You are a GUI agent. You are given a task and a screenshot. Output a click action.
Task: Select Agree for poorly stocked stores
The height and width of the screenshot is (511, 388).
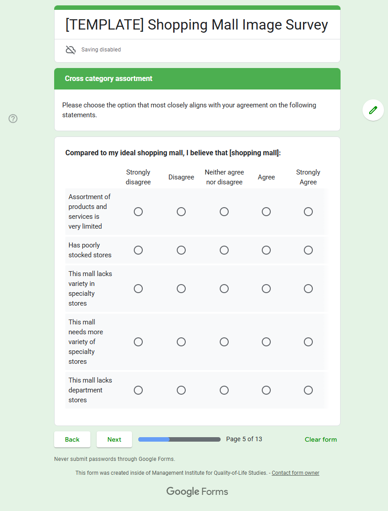(266, 250)
